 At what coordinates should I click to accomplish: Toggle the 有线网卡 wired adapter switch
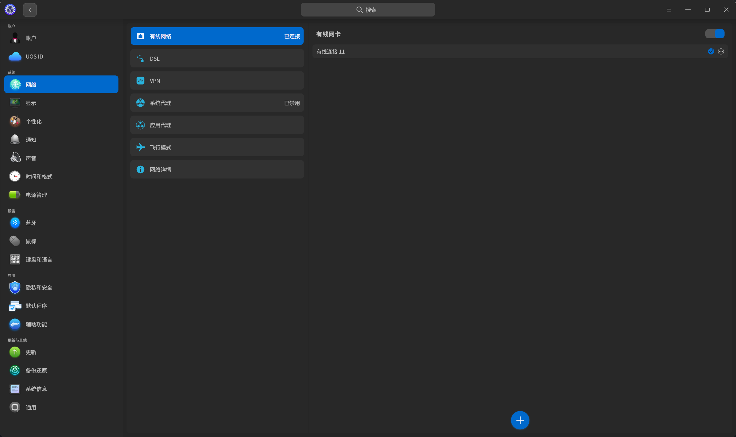(x=715, y=34)
